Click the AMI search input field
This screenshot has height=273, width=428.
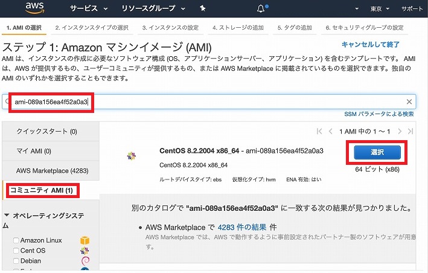point(209,102)
